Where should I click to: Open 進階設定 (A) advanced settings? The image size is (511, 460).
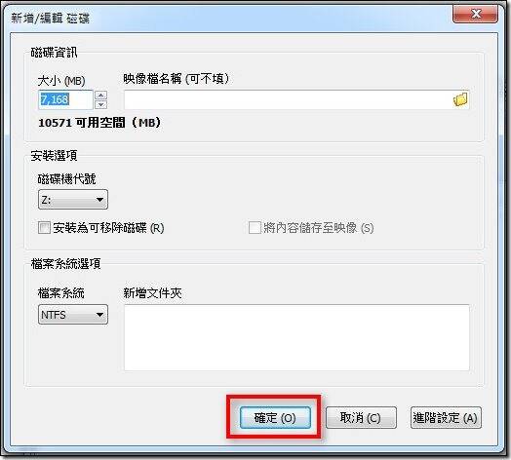446,418
